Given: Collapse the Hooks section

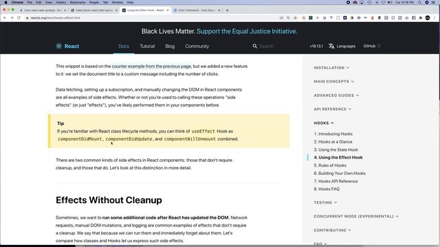Looking at the screenshot, I should pos(324,123).
